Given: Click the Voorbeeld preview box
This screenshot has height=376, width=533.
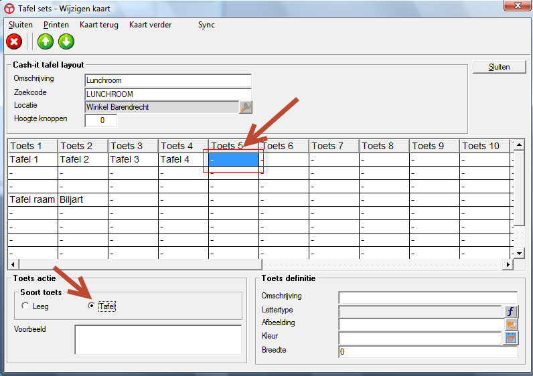Looking at the screenshot, I should click(158, 340).
